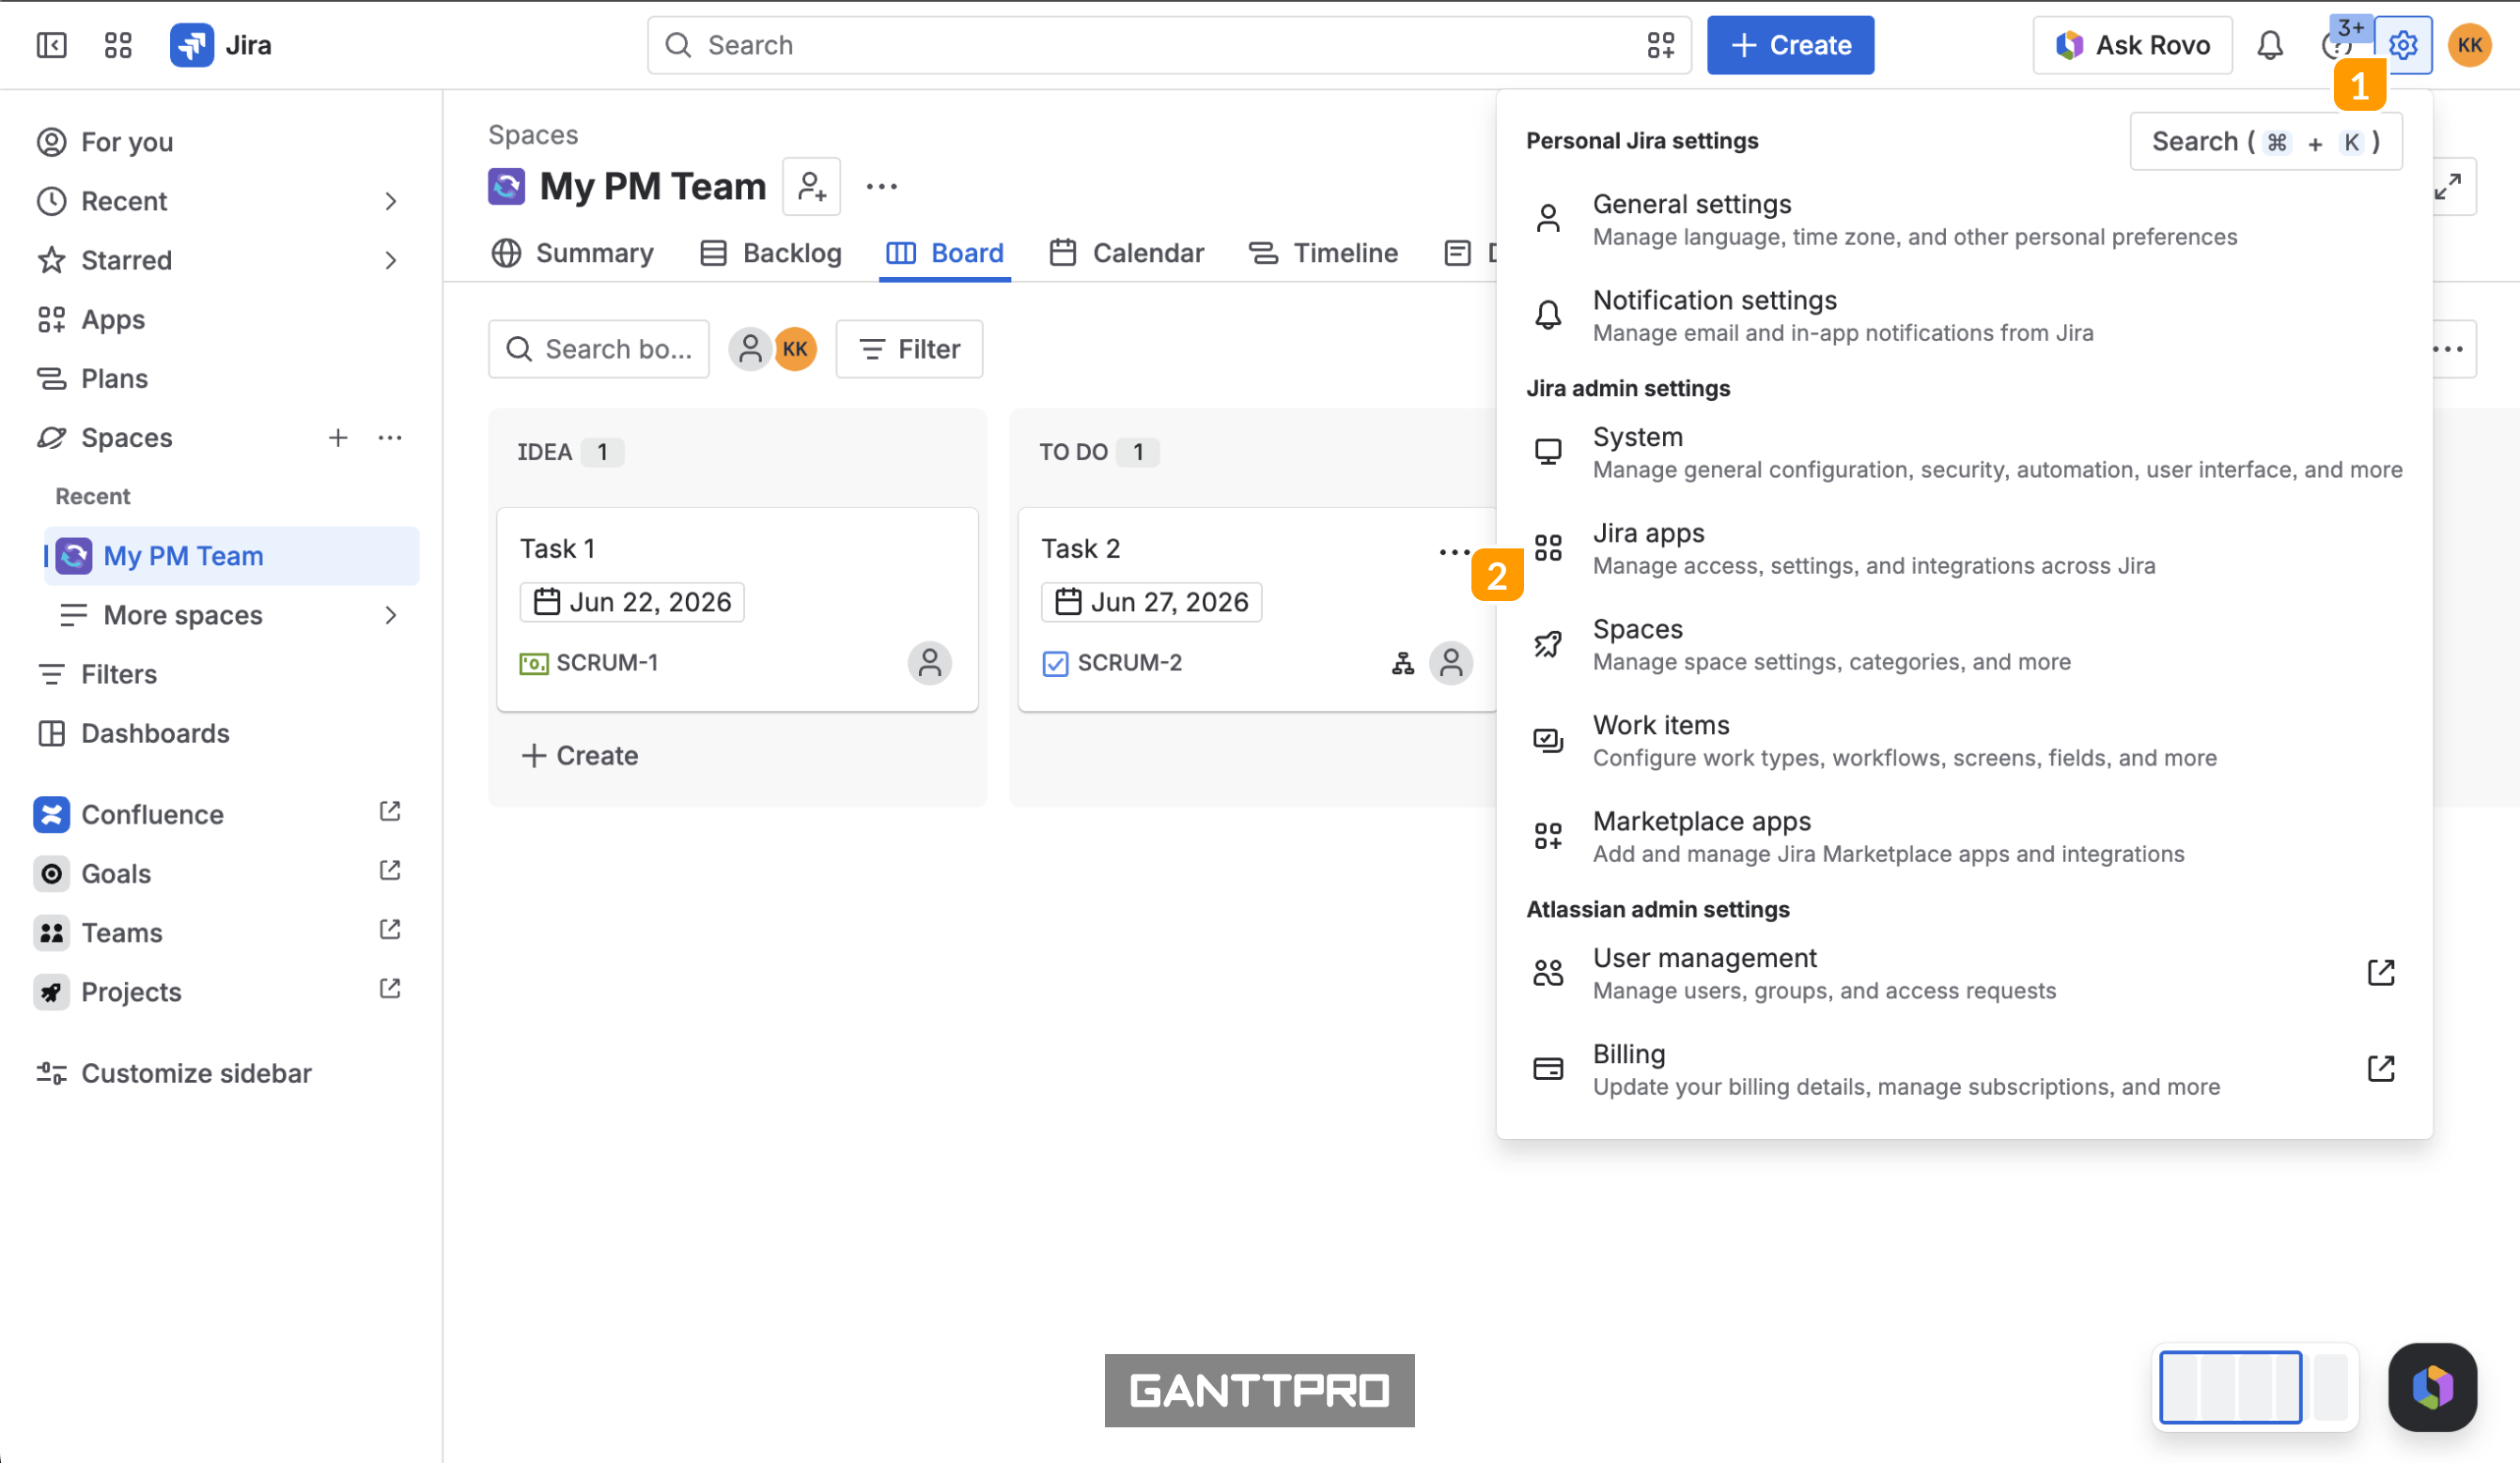Click the settings Search shortcut button
2520x1463 pixels.
tap(2265, 141)
